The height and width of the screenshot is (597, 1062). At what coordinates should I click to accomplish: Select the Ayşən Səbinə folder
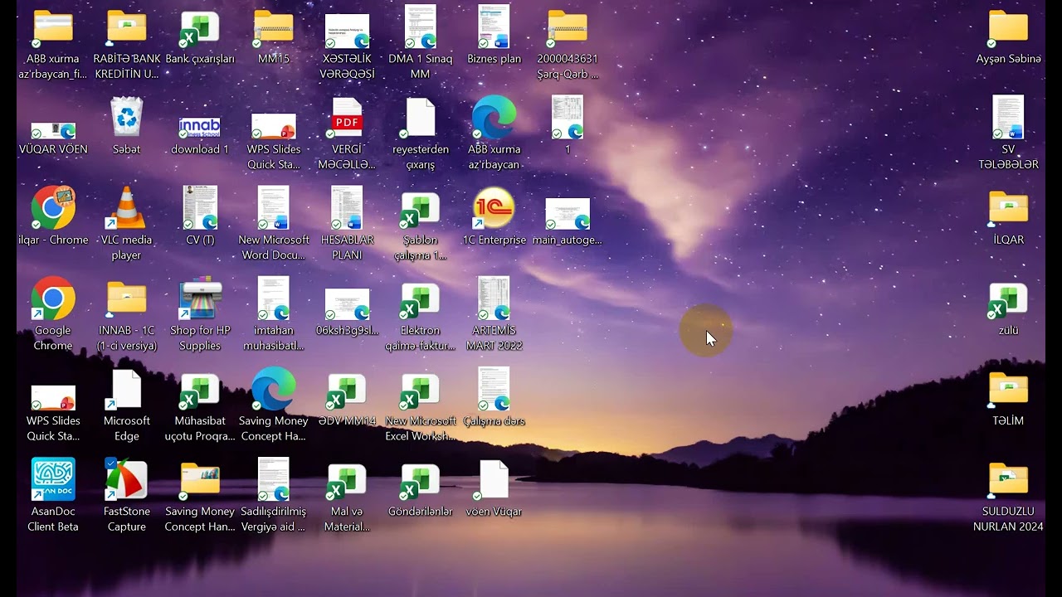1008,27
